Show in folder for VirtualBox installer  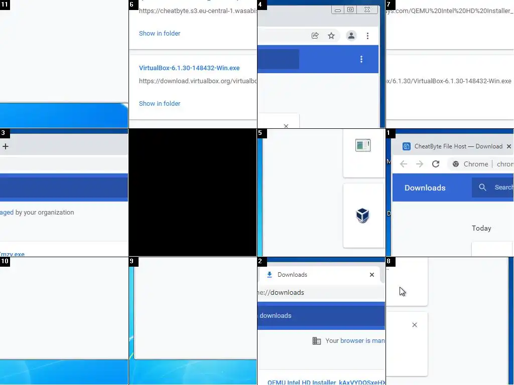pyautogui.click(x=160, y=103)
